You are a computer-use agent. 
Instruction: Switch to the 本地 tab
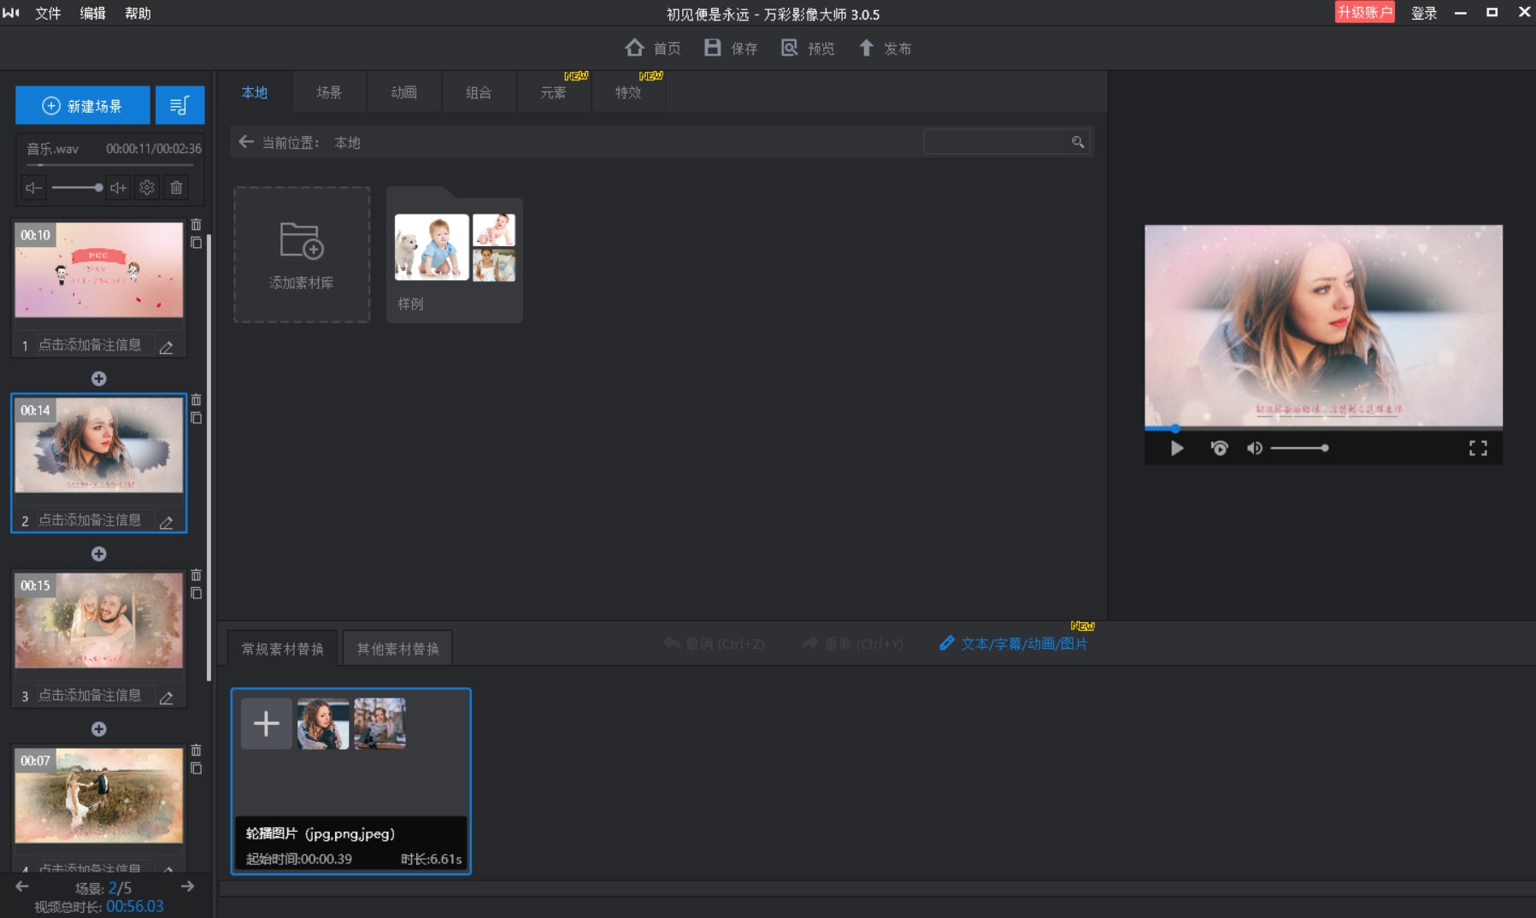click(255, 92)
